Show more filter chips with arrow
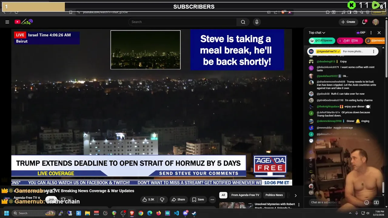Screen dimensions: 388x218 click(x=296, y=195)
